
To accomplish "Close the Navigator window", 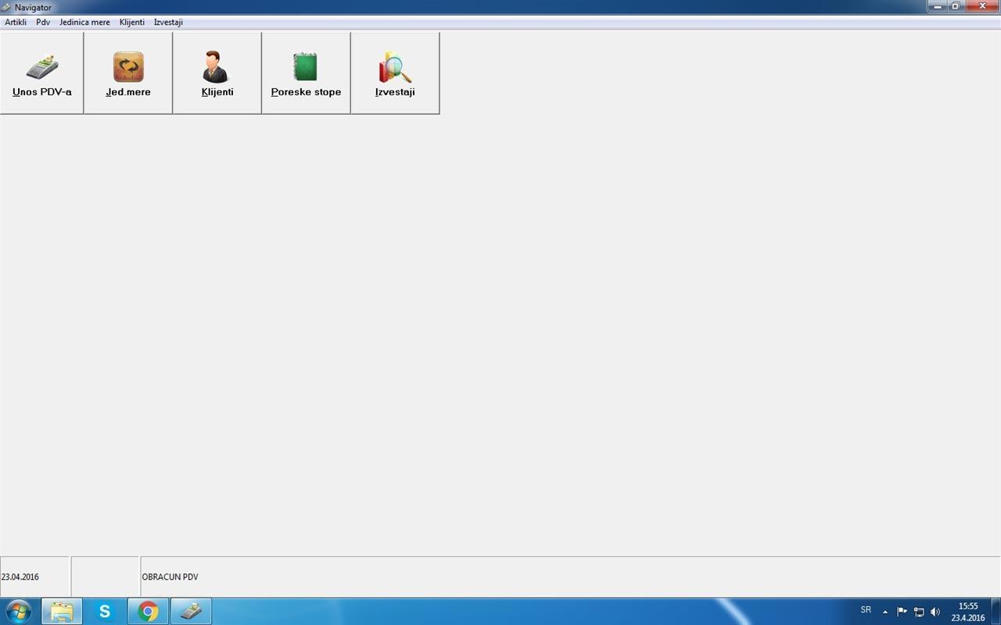I will point(982,6).
